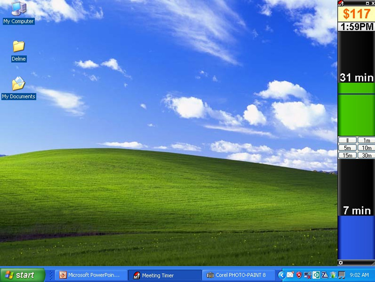The image size is (375, 282).
Task: Click the gray monitor tray icon
Action: (342, 275)
